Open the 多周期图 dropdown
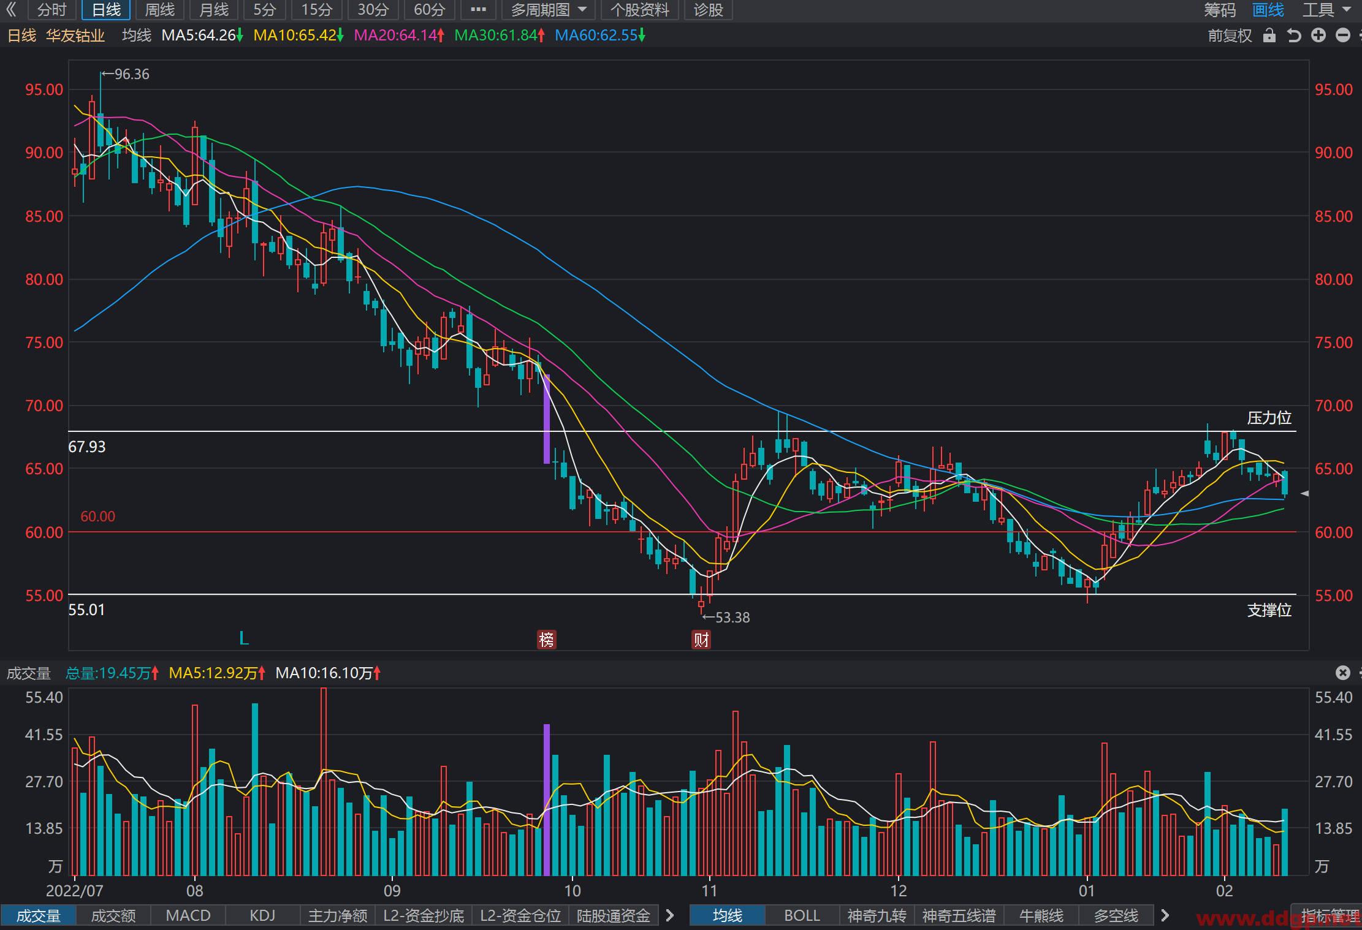 pyautogui.click(x=549, y=10)
